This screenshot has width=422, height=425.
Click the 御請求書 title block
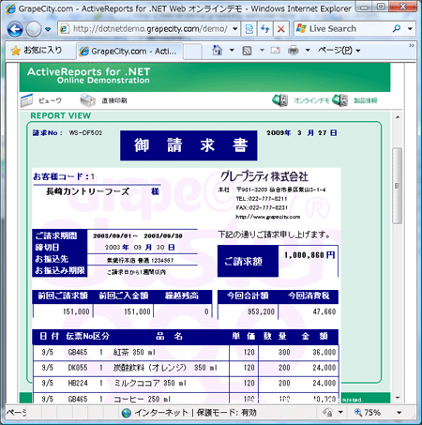click(188, 145)
